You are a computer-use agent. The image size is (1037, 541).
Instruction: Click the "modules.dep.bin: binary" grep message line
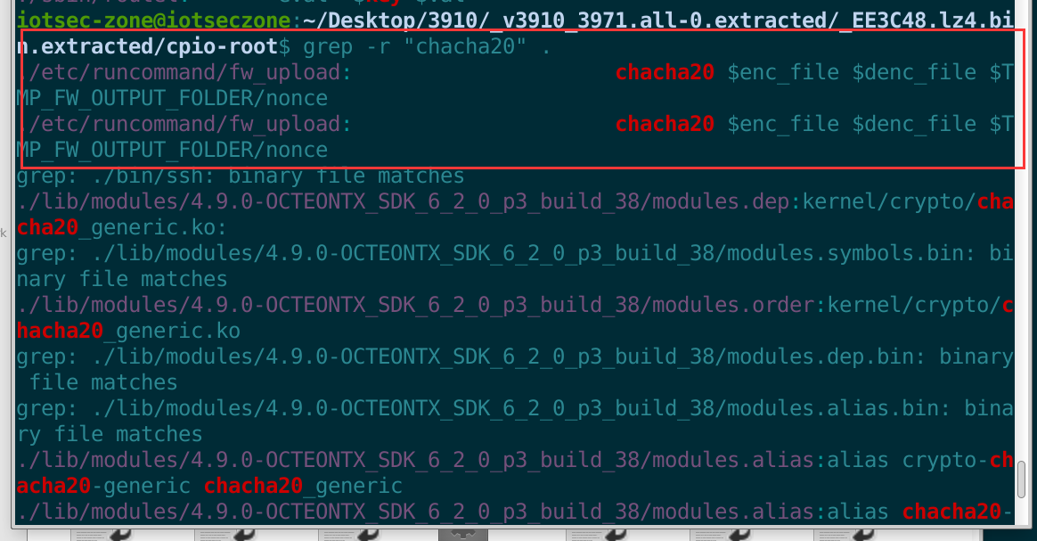pos(515,357)
